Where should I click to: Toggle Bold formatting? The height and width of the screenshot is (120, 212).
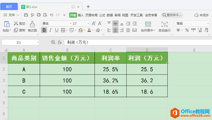(44, 30)
